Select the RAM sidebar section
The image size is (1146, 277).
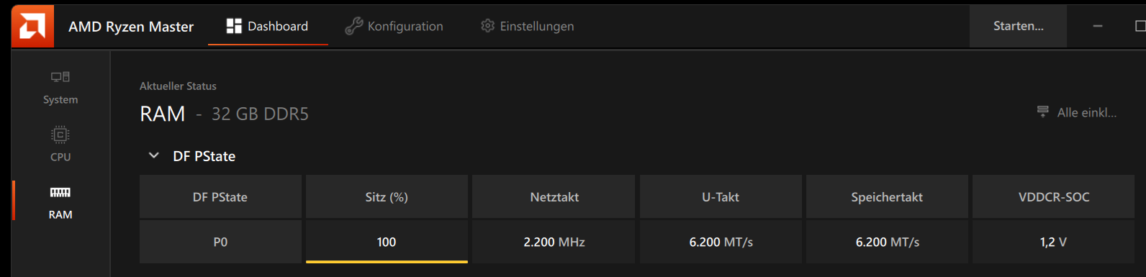pyautogui.click(x=60, y=203)
